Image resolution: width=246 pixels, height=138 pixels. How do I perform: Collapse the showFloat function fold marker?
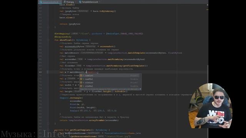click(48, 40)
